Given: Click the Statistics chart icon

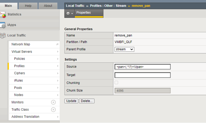Looking at the screenshot, I should coord(3,15).
